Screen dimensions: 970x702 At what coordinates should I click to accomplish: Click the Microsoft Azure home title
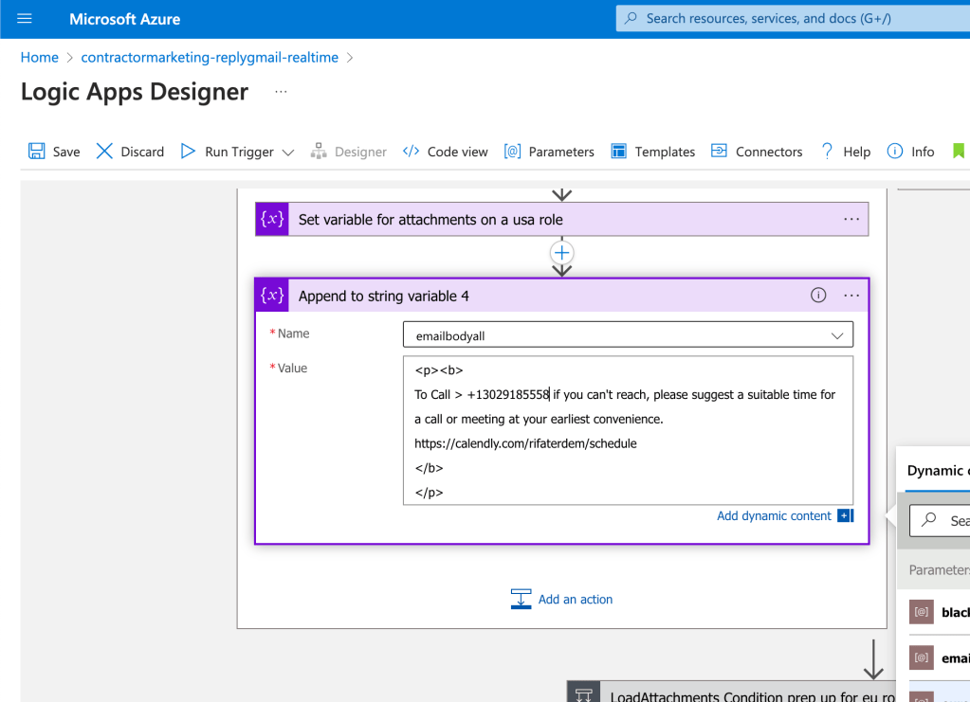124,19
